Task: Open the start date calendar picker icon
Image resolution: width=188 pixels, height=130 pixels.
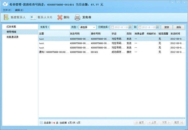Action: 131,27
